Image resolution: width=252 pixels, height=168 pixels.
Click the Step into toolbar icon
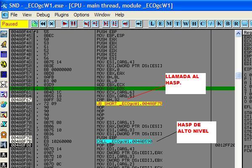87,24
